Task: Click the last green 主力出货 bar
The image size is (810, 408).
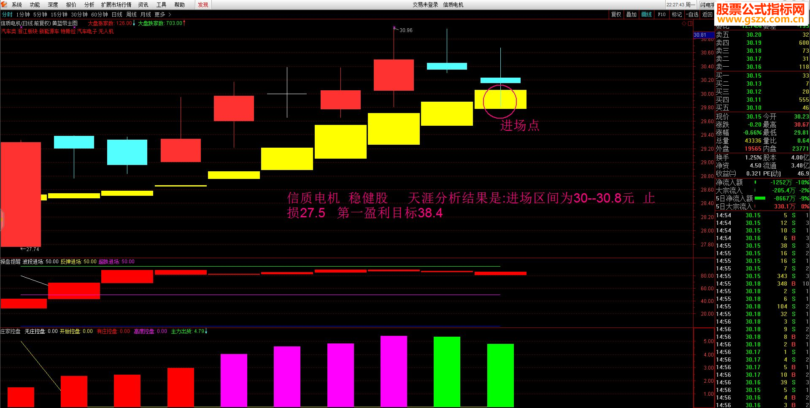Action: click(500, 375)
